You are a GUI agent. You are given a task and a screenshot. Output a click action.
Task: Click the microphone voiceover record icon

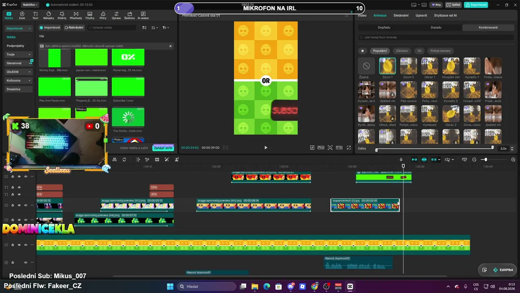tap(401, 160)
